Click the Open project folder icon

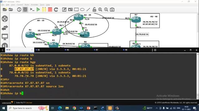(11, 10)
